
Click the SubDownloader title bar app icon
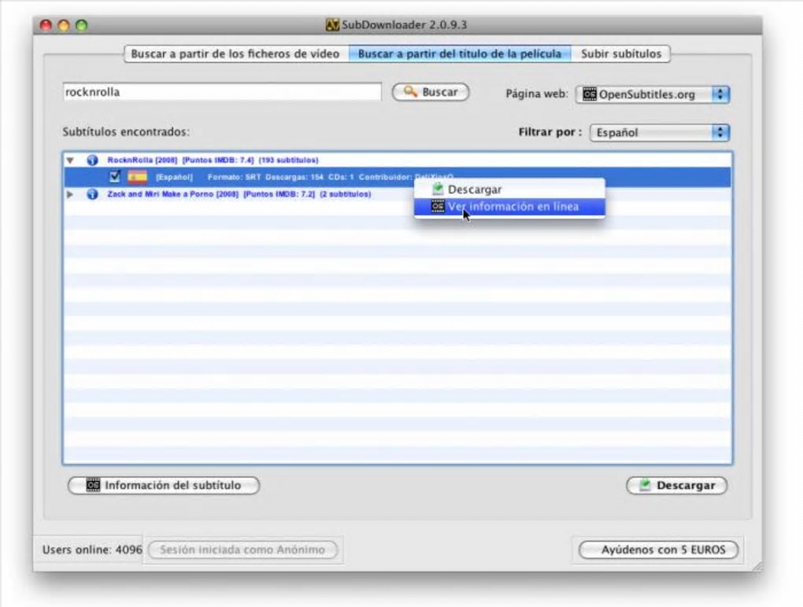332,25
